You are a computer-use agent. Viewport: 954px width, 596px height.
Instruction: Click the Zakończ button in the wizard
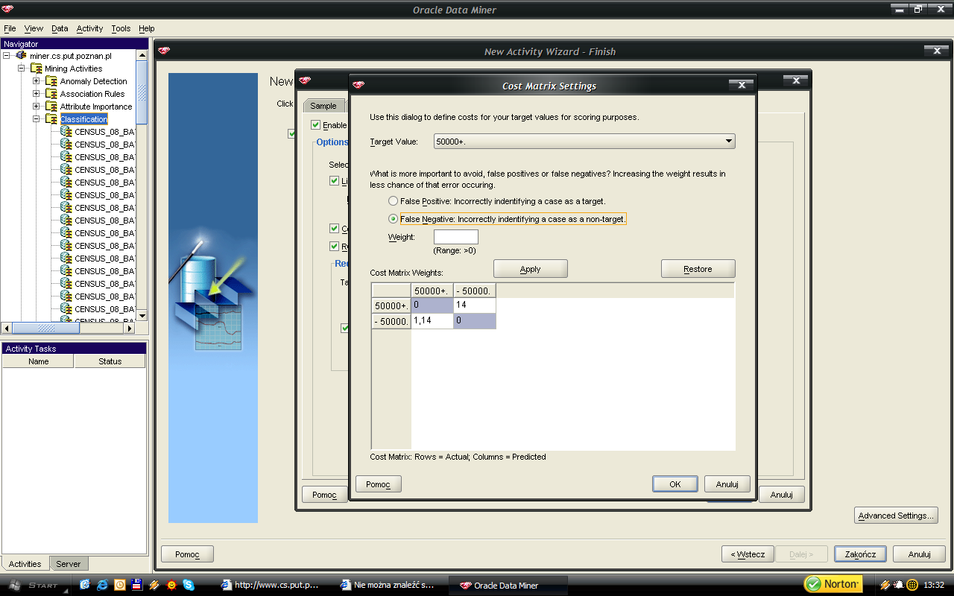[860, 554]
